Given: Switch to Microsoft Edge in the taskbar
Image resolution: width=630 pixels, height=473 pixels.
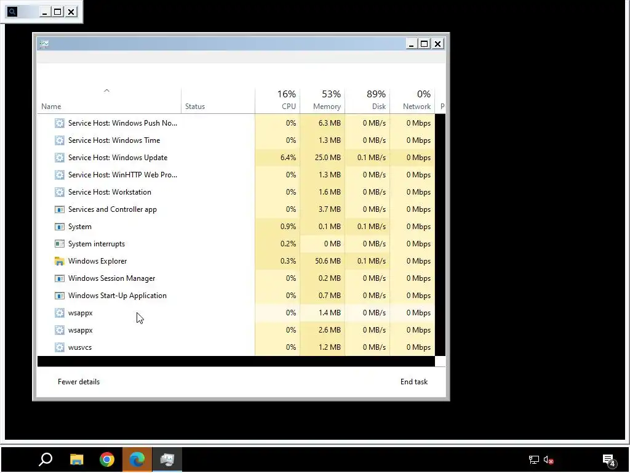Looking at the screenshot, I should point(137,459).
